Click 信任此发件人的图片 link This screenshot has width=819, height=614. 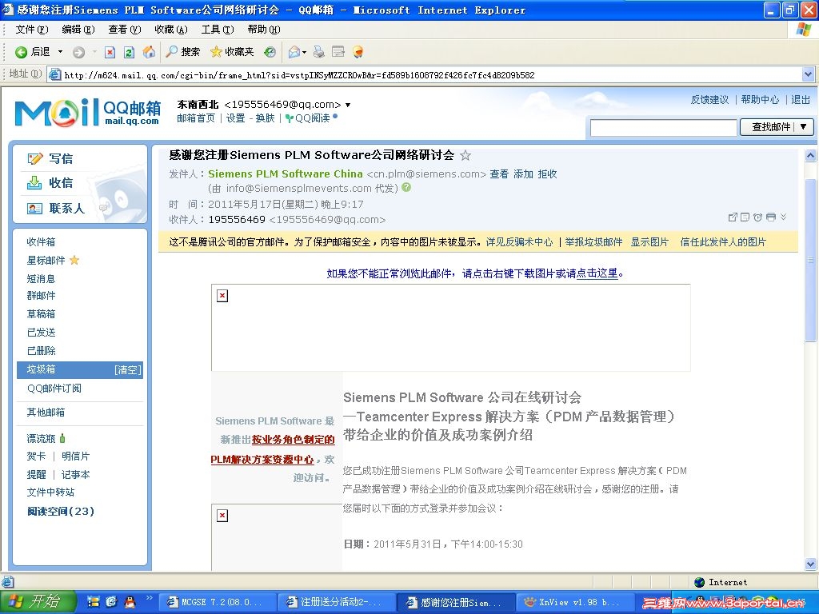[723, 241]
